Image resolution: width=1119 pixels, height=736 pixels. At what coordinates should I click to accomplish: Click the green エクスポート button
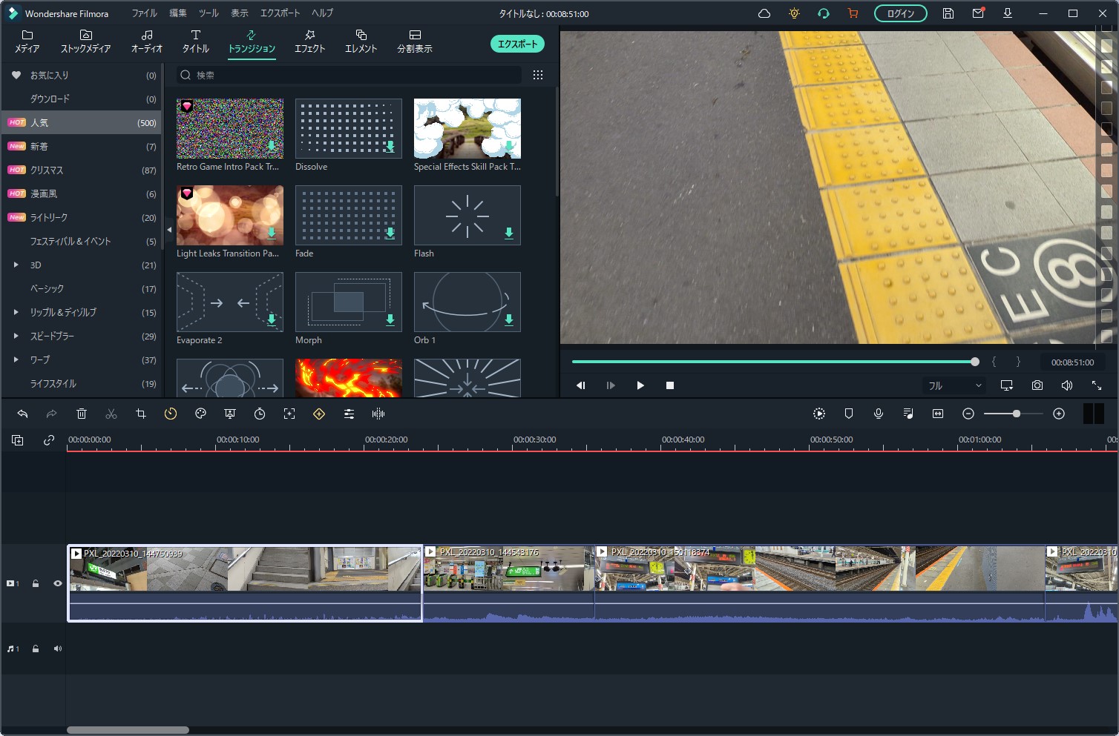point(517,44)
